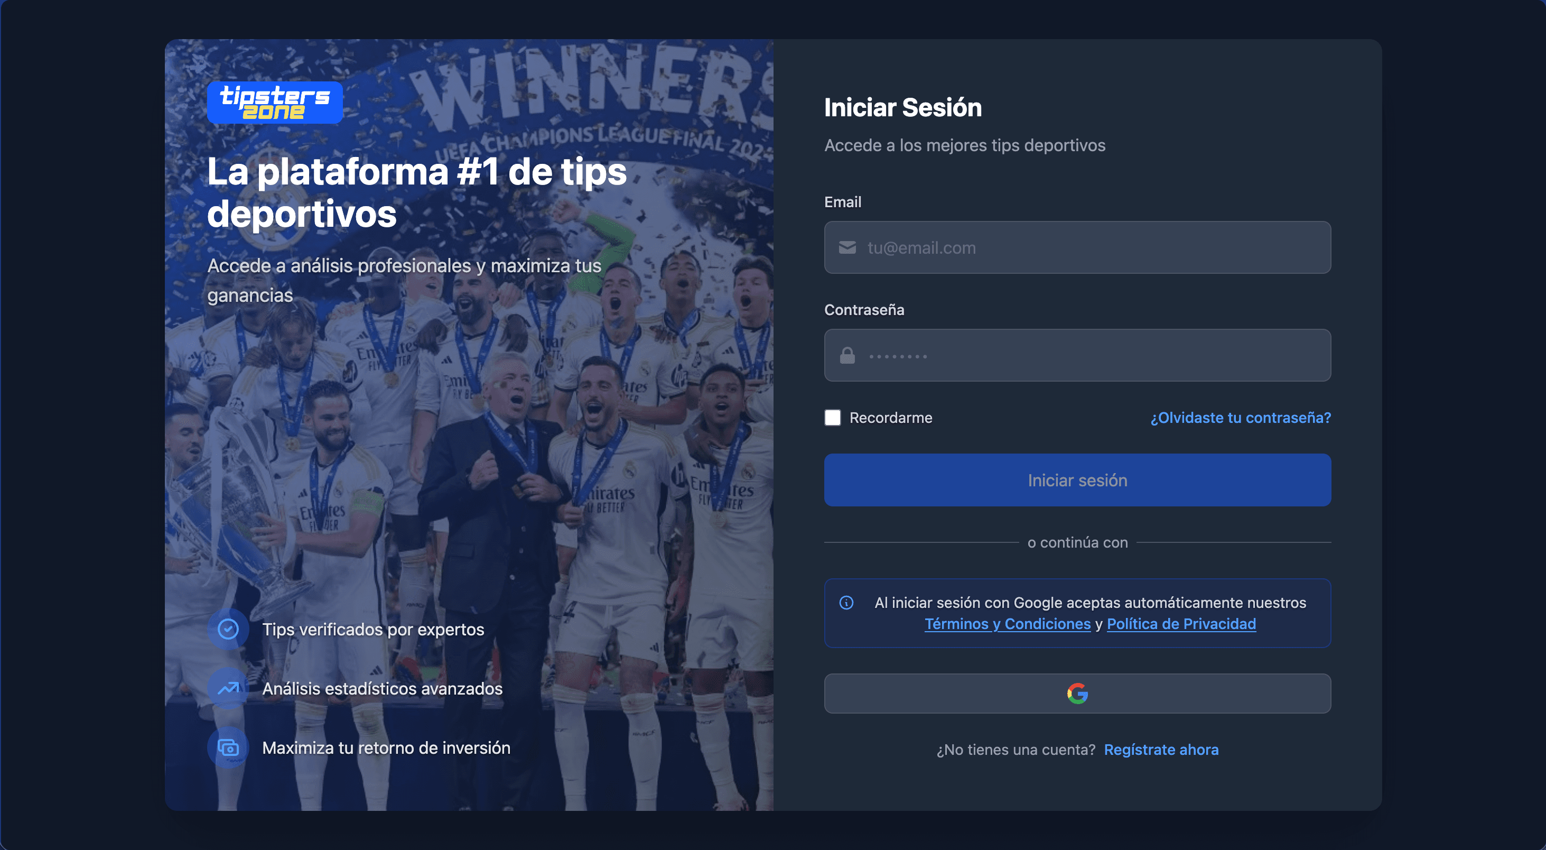The width and height of the screenshot is (1546, 850).
Task: Click the trending chart icon beside Análisis estadísticos
Action: coord(228,689)
